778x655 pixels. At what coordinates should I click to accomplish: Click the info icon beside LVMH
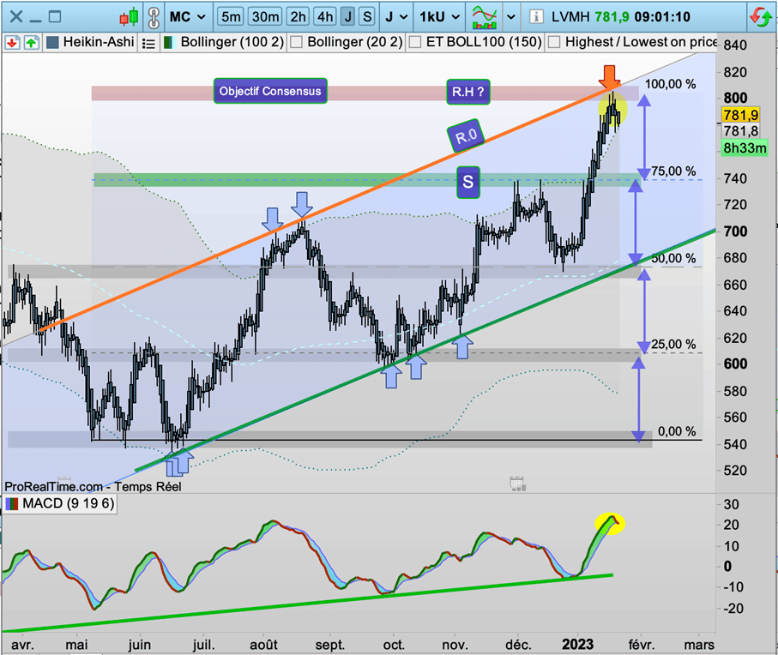(x=536, y=17)
